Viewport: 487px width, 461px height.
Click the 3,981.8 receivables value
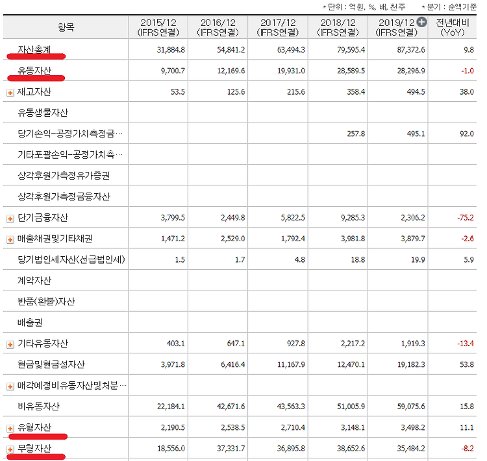click(x=353, y=239)
